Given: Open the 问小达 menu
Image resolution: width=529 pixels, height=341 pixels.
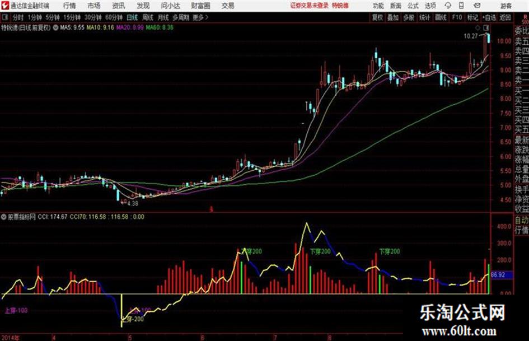Looking at the screenshot, I should 170,6.
